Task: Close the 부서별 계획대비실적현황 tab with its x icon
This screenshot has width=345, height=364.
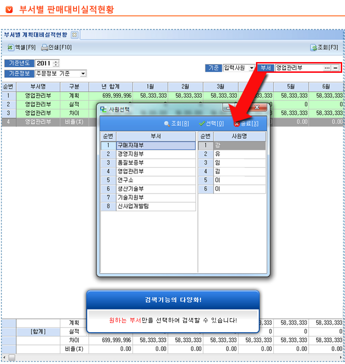Action: 74,35
